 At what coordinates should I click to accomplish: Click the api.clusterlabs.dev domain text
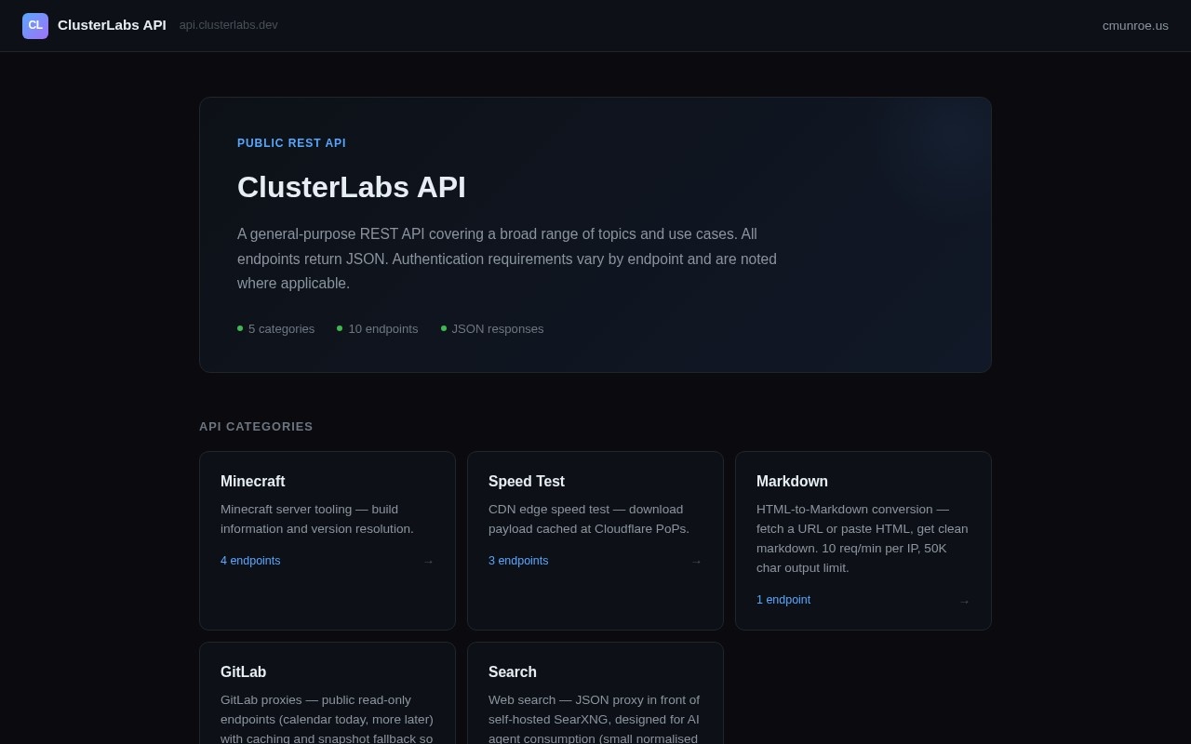tap(228, 25)
